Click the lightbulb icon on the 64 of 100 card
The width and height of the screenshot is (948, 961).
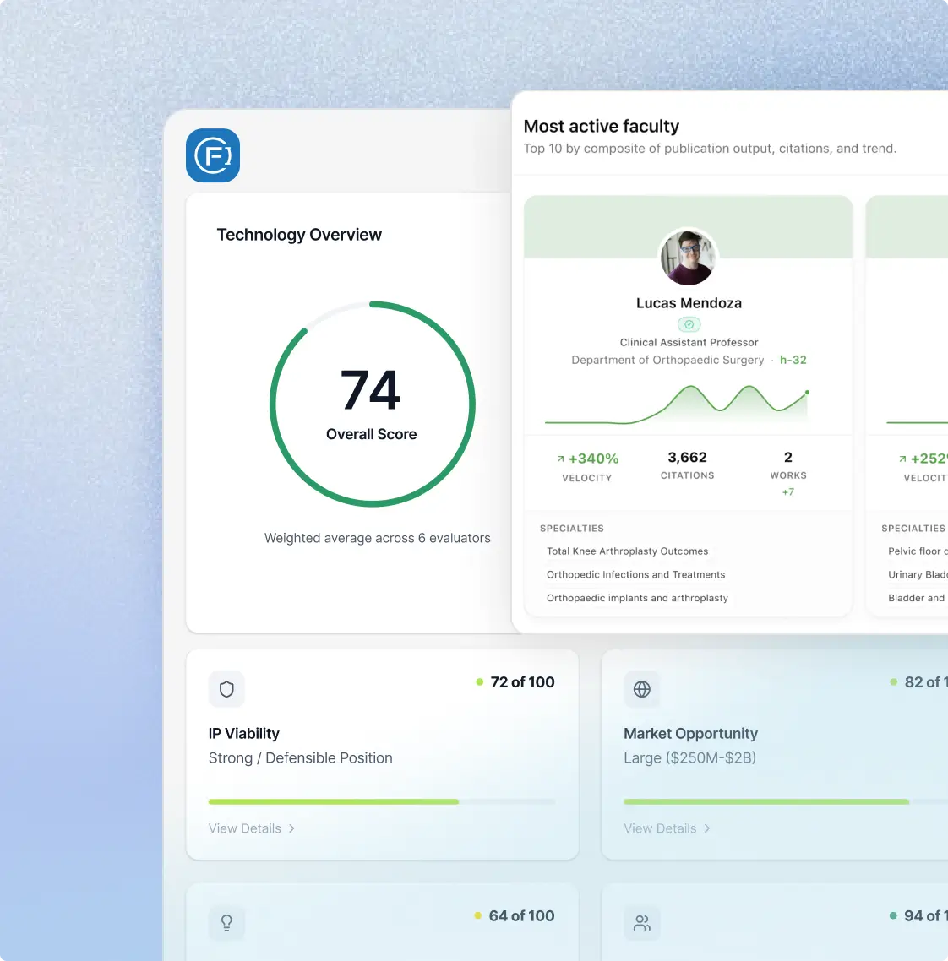(x=227, y=922)
